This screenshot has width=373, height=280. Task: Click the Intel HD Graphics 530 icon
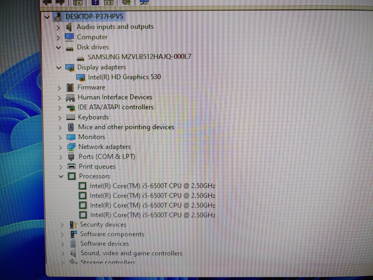(81, 78)
